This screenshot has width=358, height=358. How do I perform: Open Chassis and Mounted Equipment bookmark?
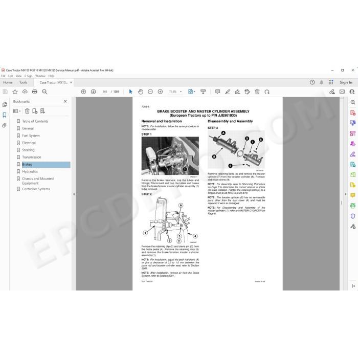38,181
